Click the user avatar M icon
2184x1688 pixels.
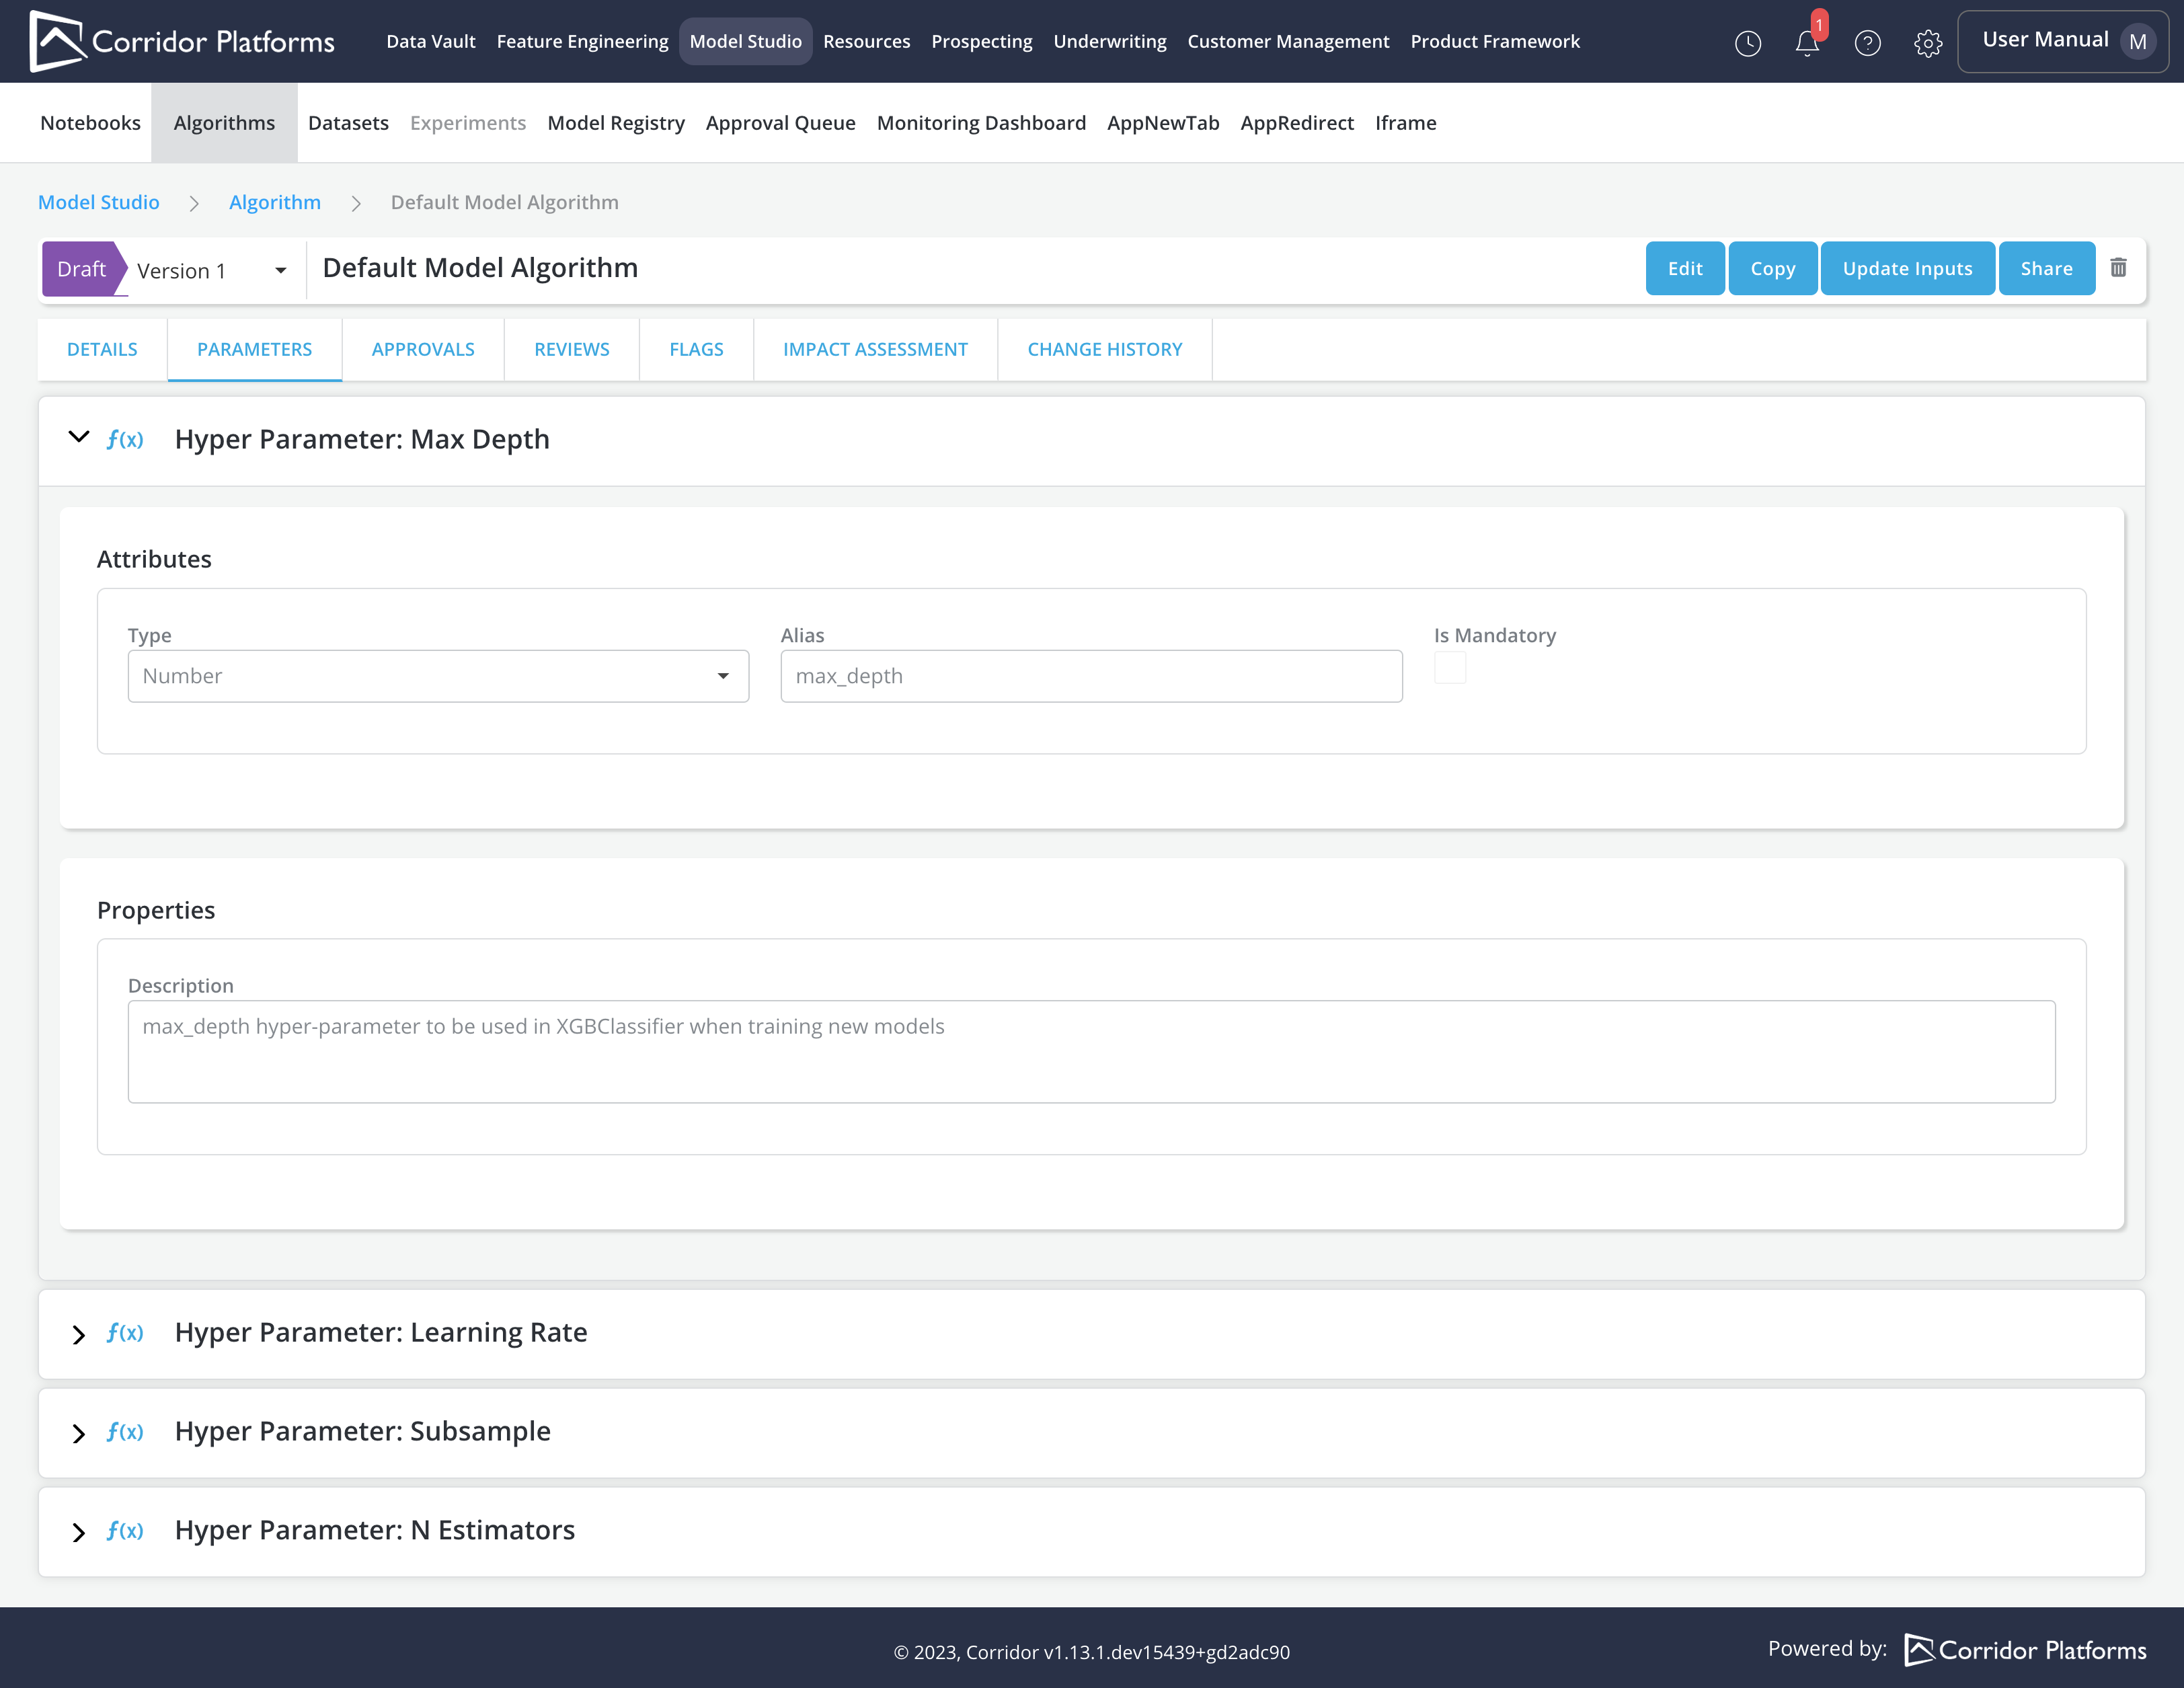coord(2137,42)
